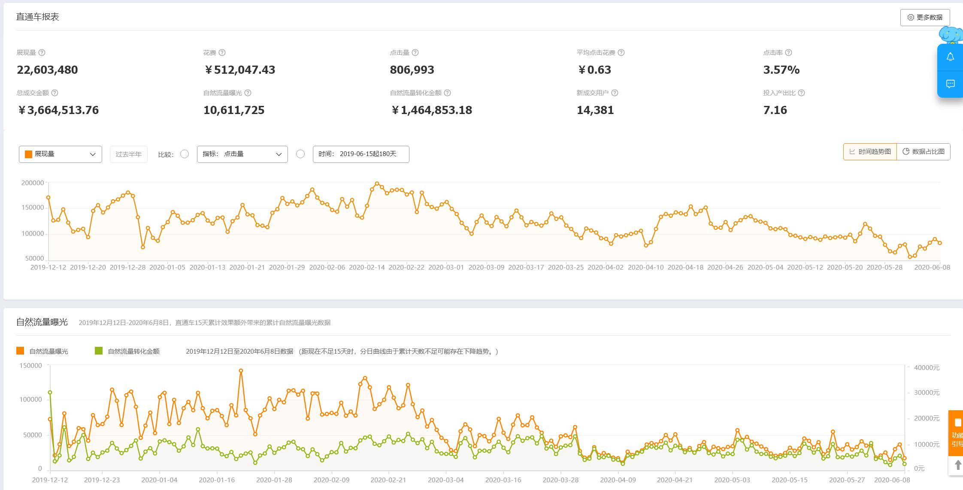Switch to 数据占比图 tab
Image resolution: width=963 pixels, height=490 pixels.
924,152
